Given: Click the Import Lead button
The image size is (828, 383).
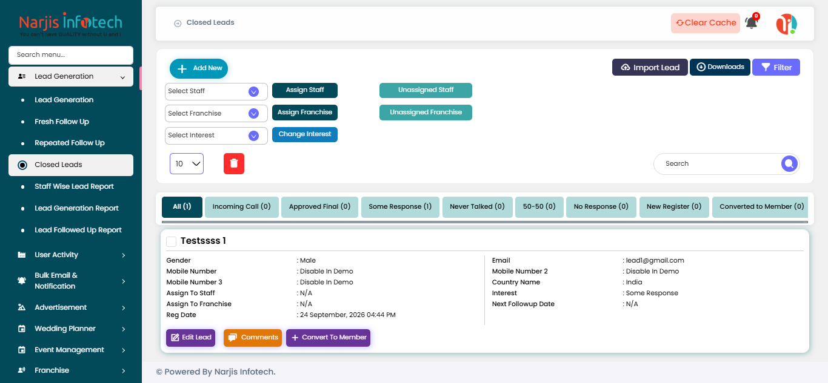Looking at the screenshot, I should point(650,67).
